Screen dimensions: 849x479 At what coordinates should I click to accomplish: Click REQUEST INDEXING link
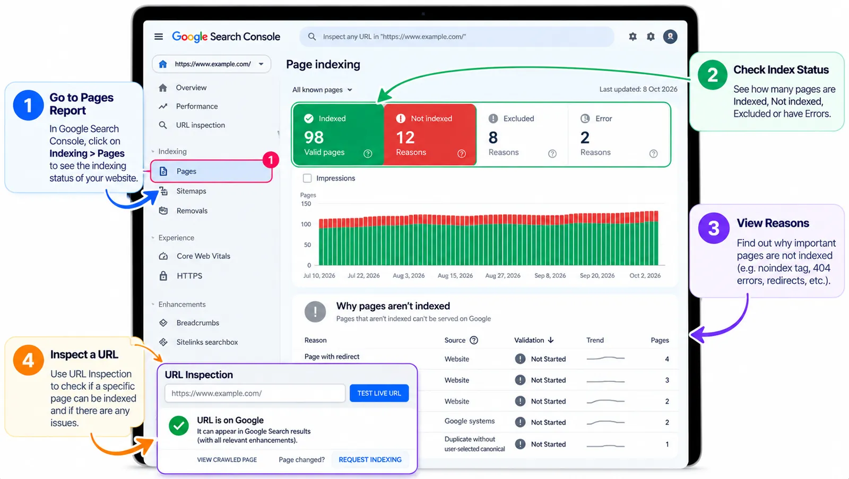[x=370, y=459]
